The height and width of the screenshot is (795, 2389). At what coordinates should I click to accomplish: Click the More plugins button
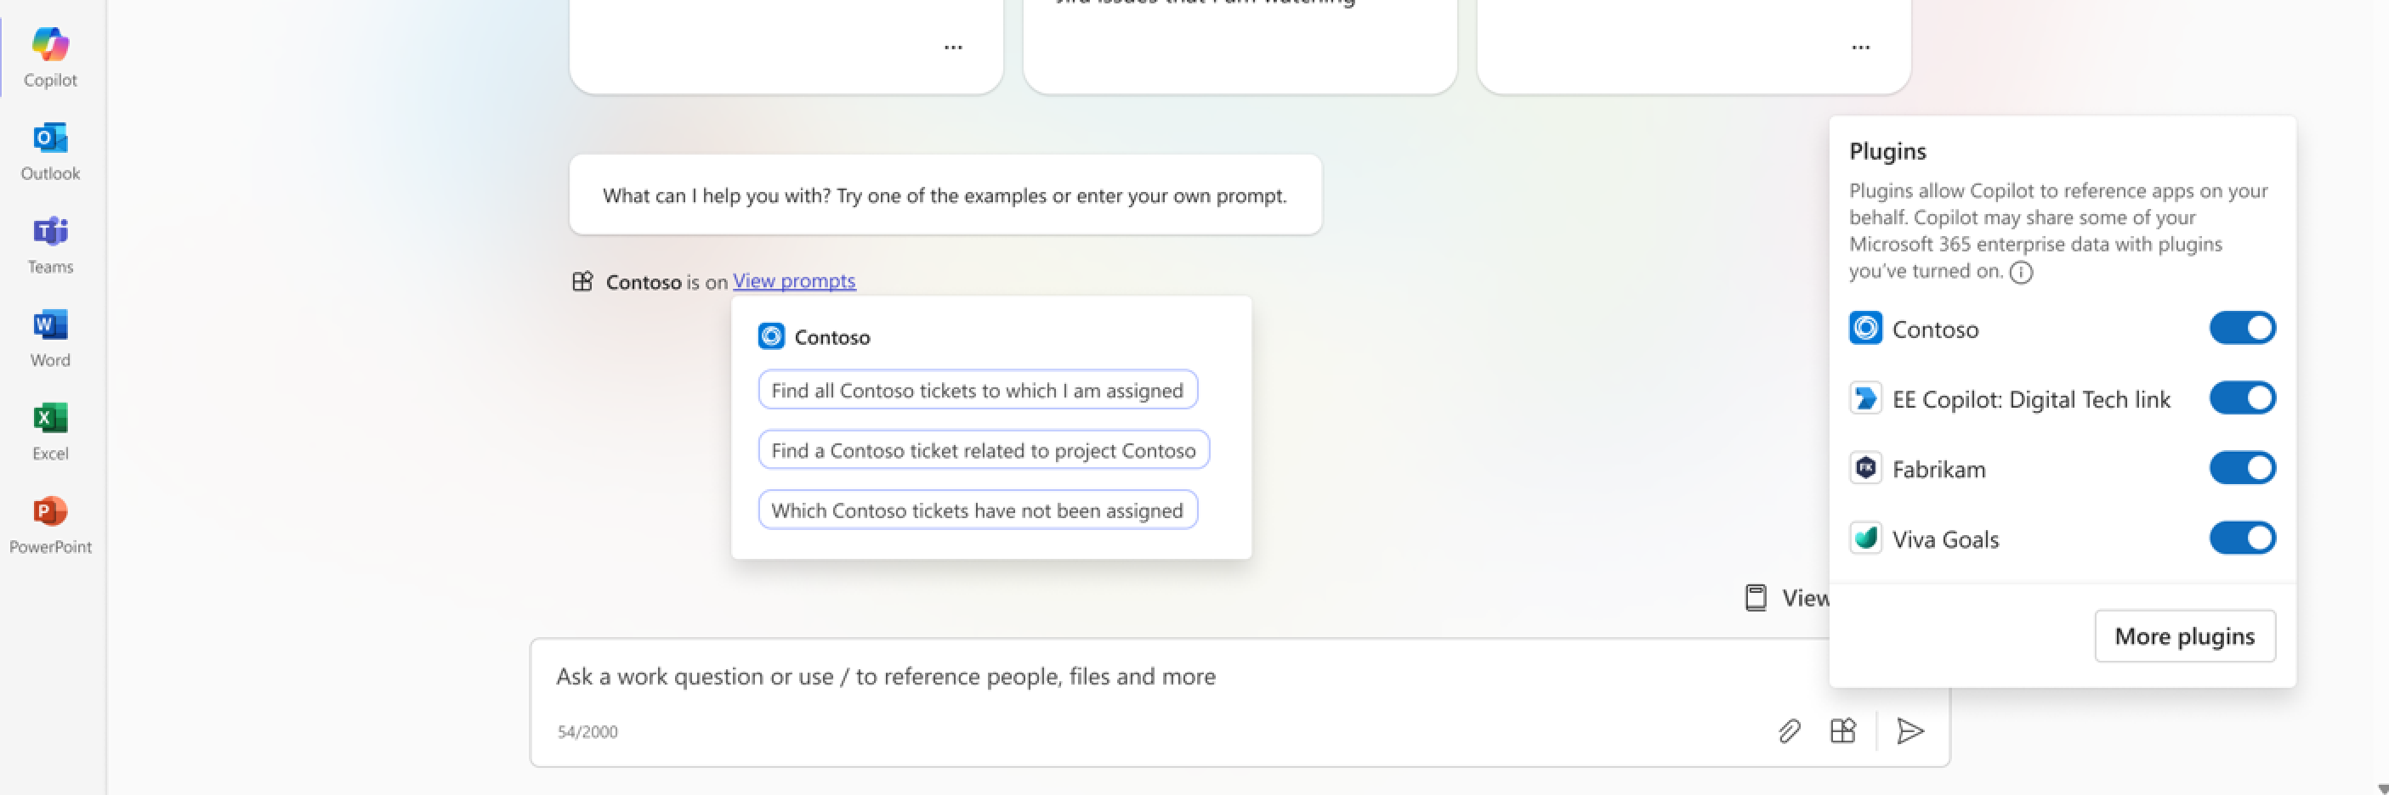coord(2184,635)
